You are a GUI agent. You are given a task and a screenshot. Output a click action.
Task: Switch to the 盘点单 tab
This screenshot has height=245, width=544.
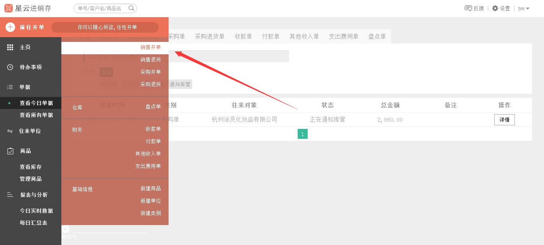377,36
